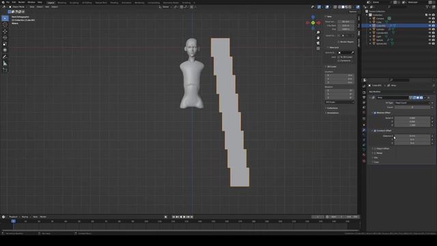The height and width of the screenshot is (246, 437).
Task: Expand the Annotations panel in sidebar
Action: pos(333,113)
